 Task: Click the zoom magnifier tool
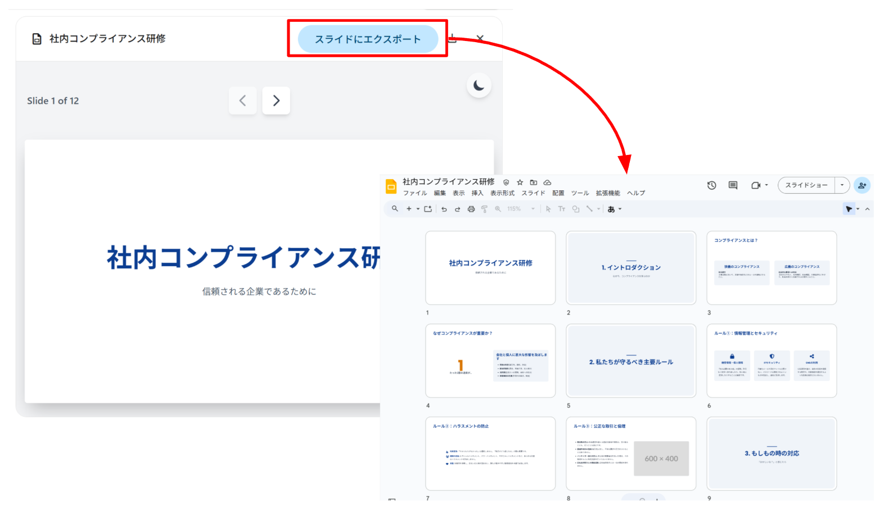click(498, 209)
